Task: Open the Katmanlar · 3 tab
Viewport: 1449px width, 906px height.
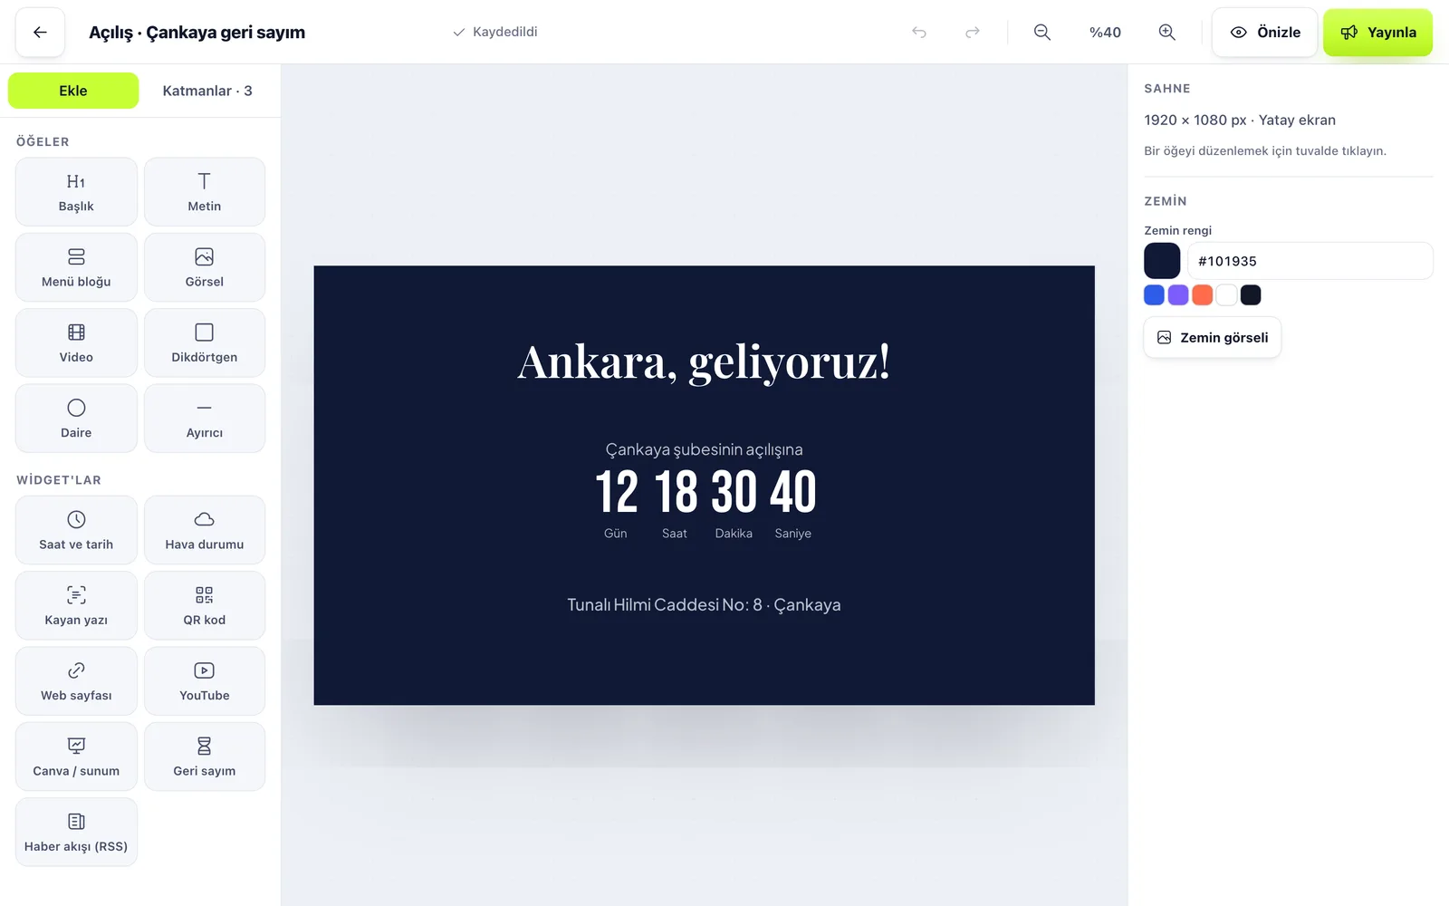Action: point(207,91)
